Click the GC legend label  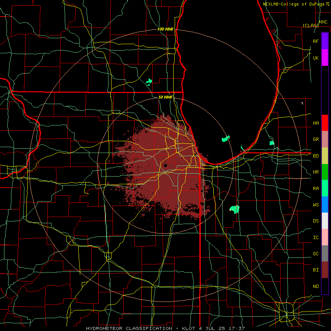tap(316, 254)
